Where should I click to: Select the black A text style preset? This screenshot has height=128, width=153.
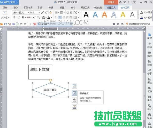(x=86, y=15)
